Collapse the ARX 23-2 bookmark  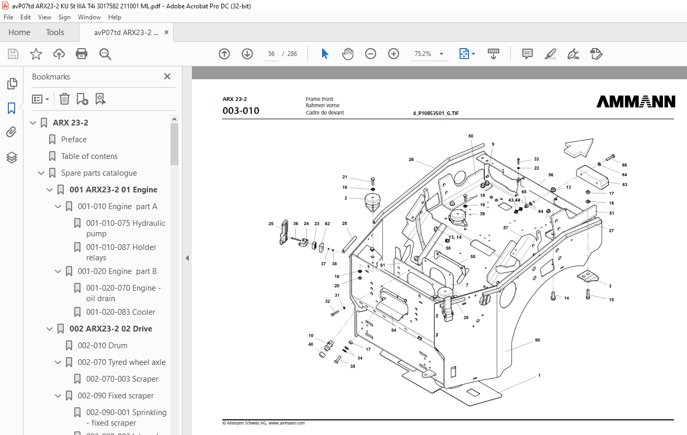tap(33, 123)
